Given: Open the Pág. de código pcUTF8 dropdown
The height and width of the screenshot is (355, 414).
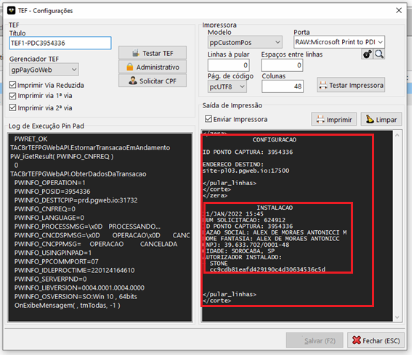Looking at the screenshot, I should (x=227, y=86).
